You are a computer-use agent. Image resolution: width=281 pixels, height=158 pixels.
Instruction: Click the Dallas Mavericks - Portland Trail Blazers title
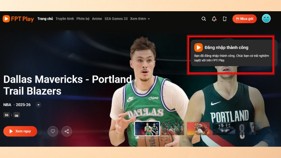click(67, 85)
